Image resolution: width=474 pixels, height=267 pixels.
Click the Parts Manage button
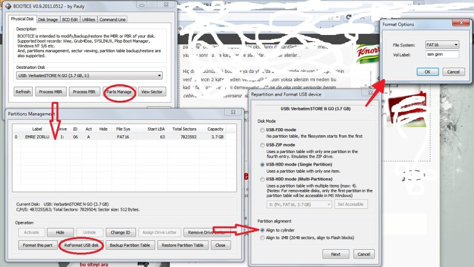click(119, 91)
